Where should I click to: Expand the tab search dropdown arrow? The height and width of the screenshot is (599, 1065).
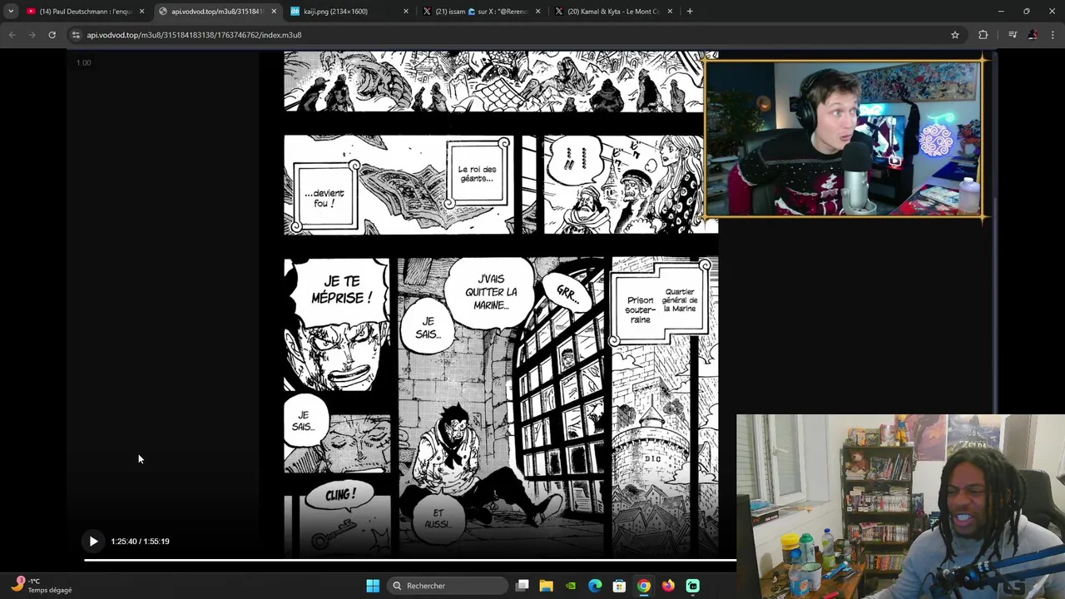(x=10, y=12)
